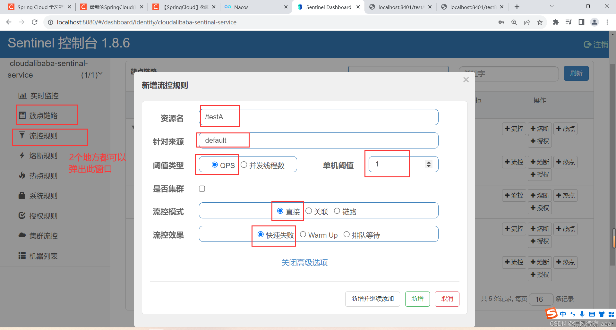Image resolution: width=616 pixels, height=330 pixels.
Task: Collapse advanced options via 关闭高级选项
Action: pyautogui.click(x=304, y=263)
